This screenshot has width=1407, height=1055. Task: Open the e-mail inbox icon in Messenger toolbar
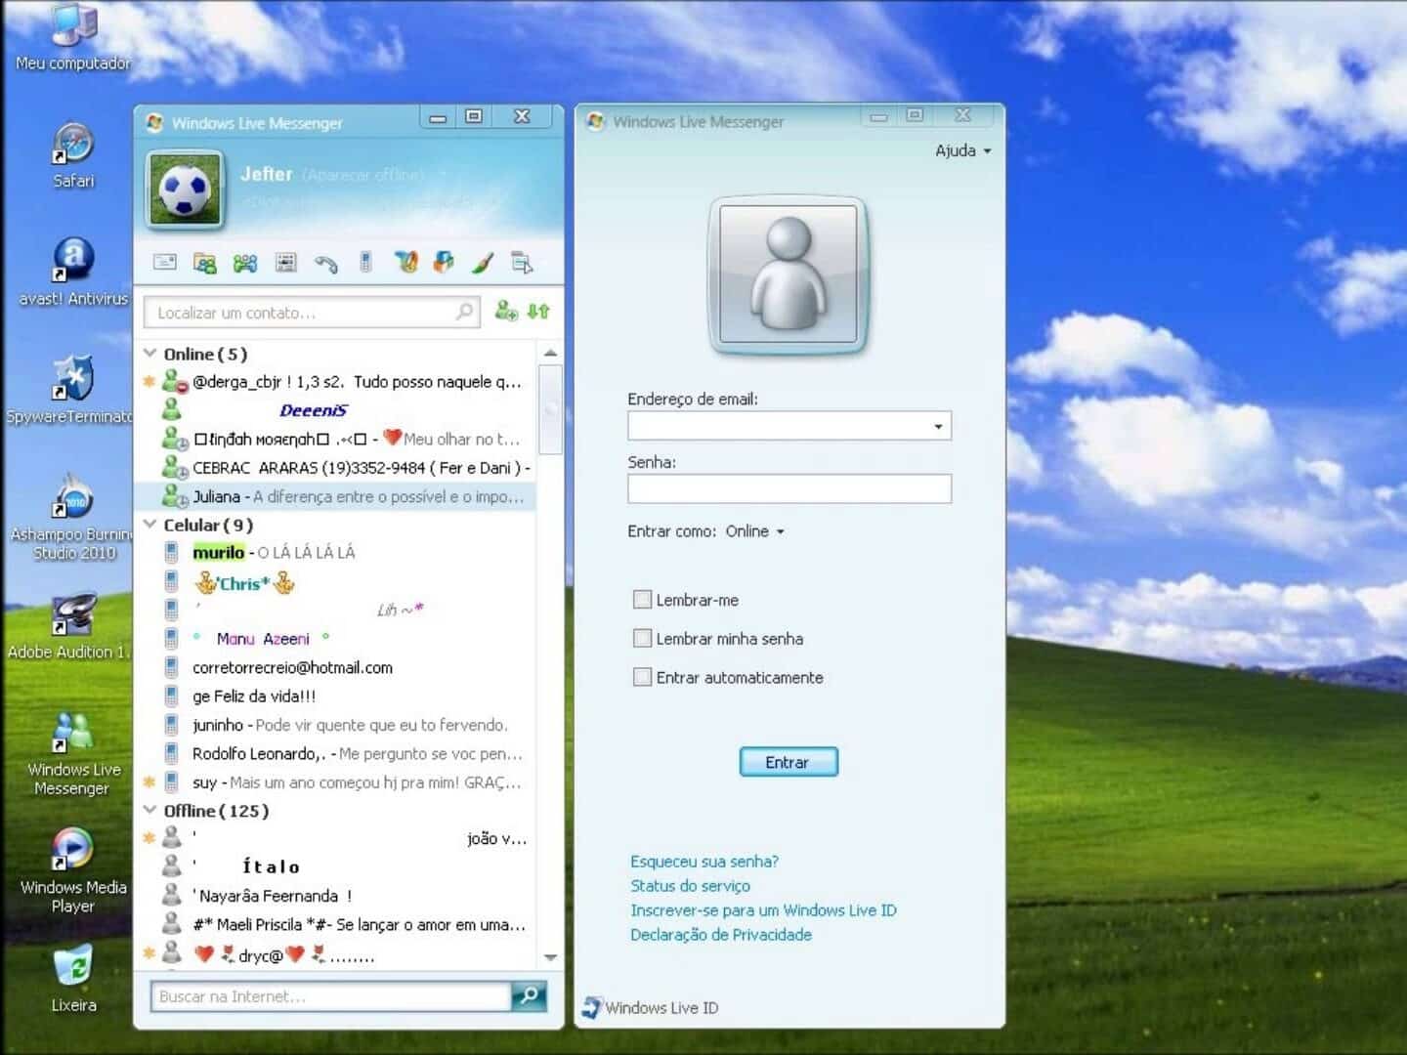[x=165, y=262]
